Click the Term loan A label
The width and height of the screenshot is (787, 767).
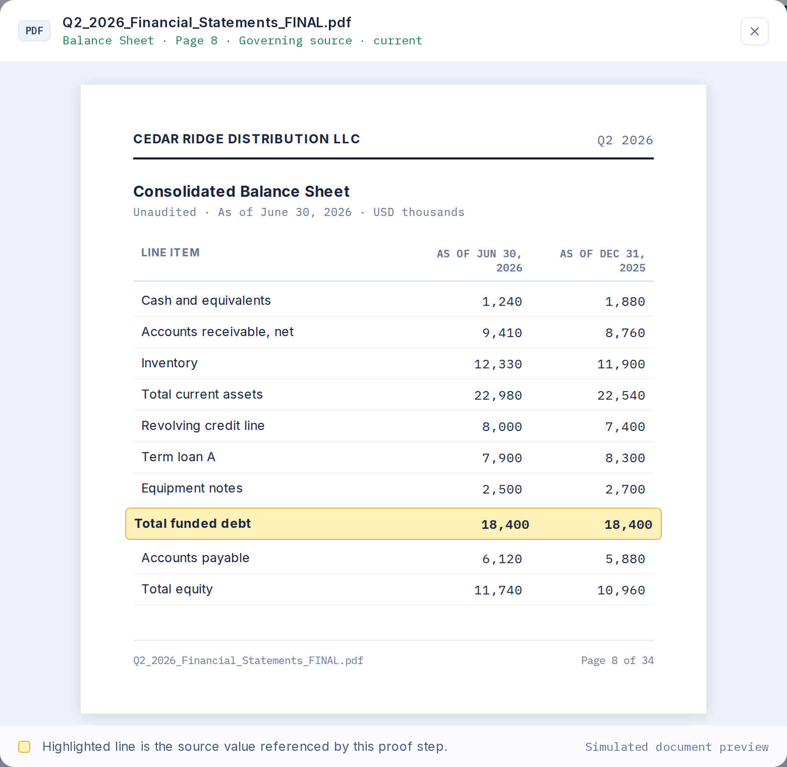coord(178,457)
